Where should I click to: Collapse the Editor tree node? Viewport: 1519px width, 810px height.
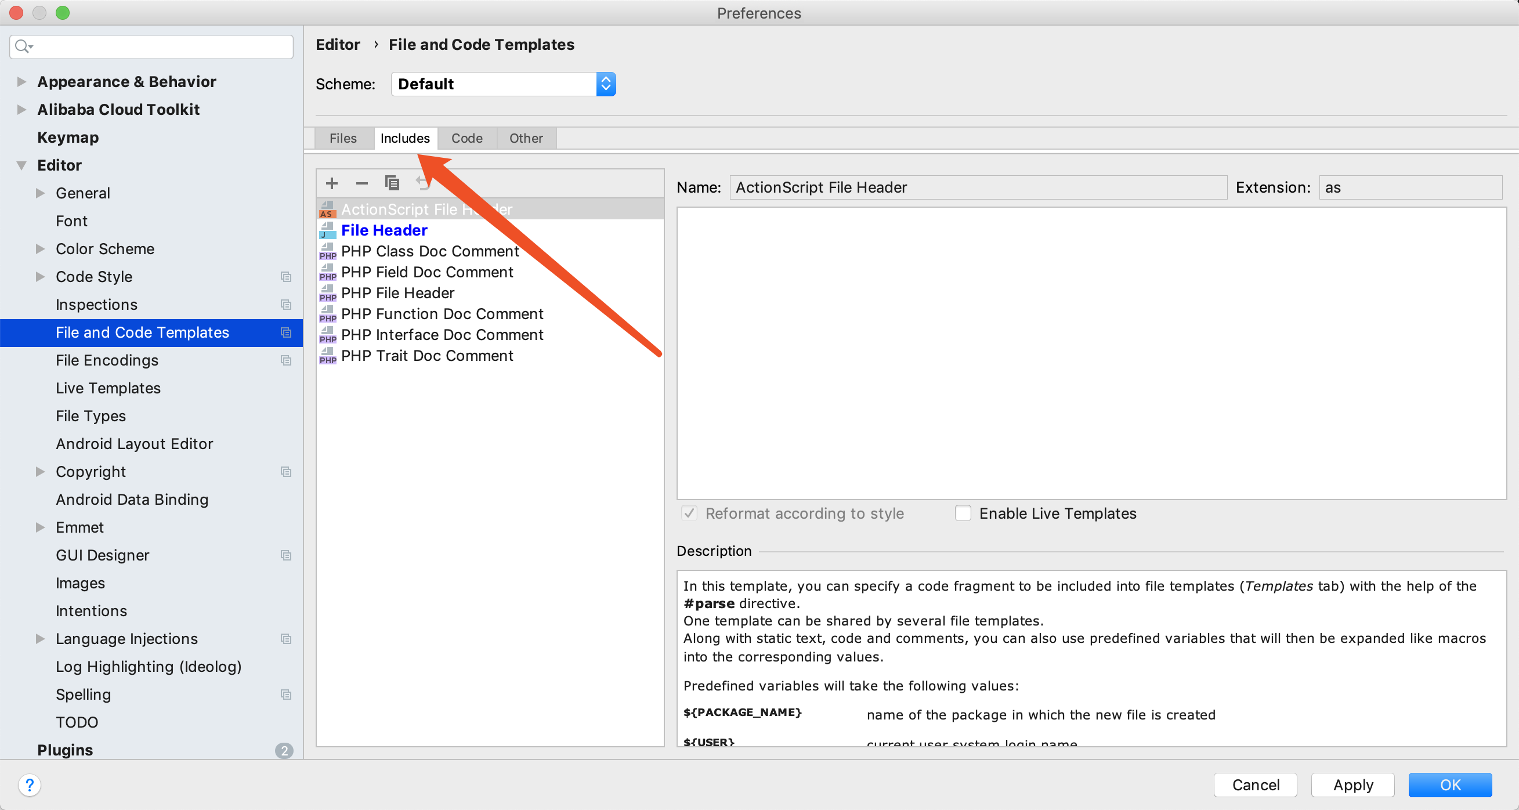pos(22,165)
